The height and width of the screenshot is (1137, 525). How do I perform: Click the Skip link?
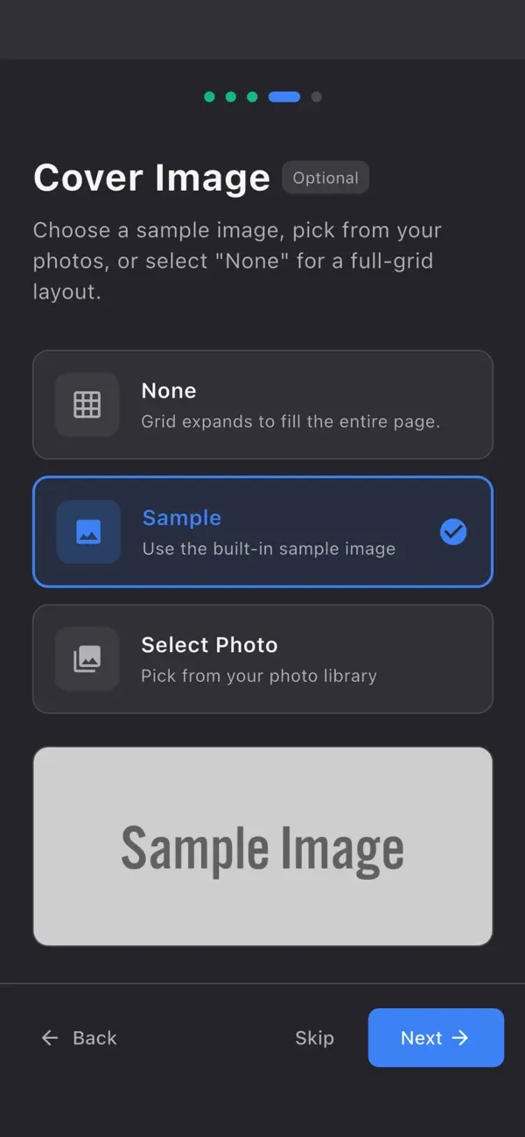tap(314, 1037)
